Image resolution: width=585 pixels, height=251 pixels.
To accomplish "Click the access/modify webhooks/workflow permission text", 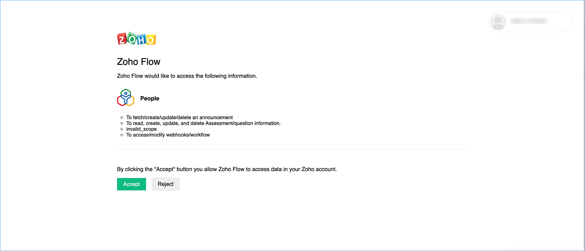I will [168, 135].
